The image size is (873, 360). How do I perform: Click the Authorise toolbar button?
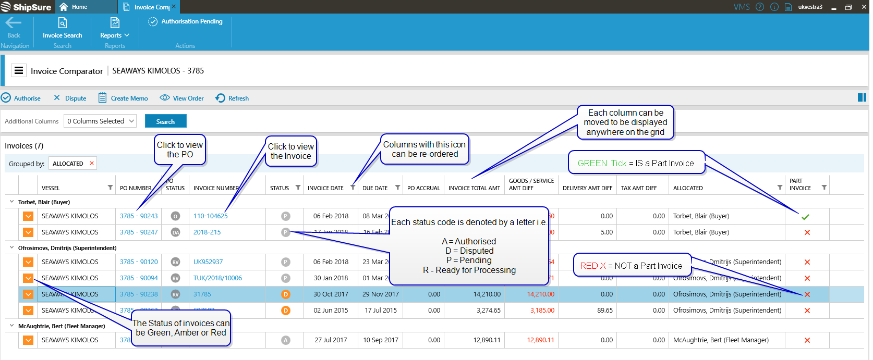(x=21, y=98)
